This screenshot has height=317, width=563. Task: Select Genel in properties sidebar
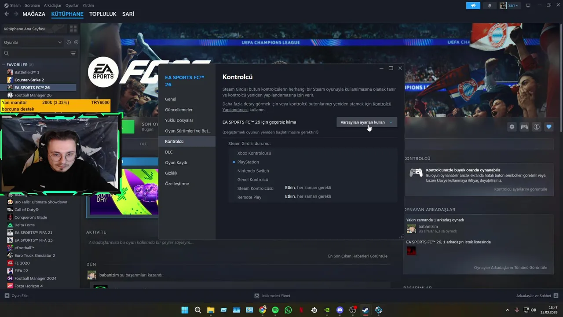[187, 99]
